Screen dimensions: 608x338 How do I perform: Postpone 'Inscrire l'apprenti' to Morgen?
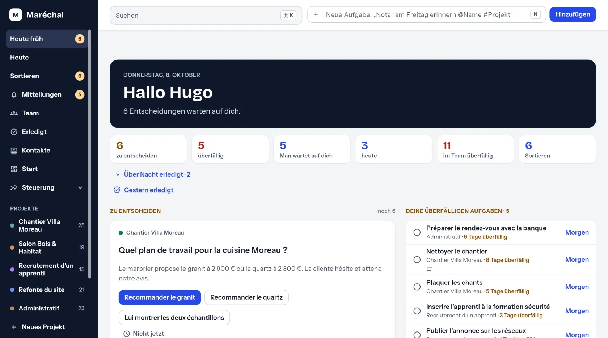pos(577,311)
